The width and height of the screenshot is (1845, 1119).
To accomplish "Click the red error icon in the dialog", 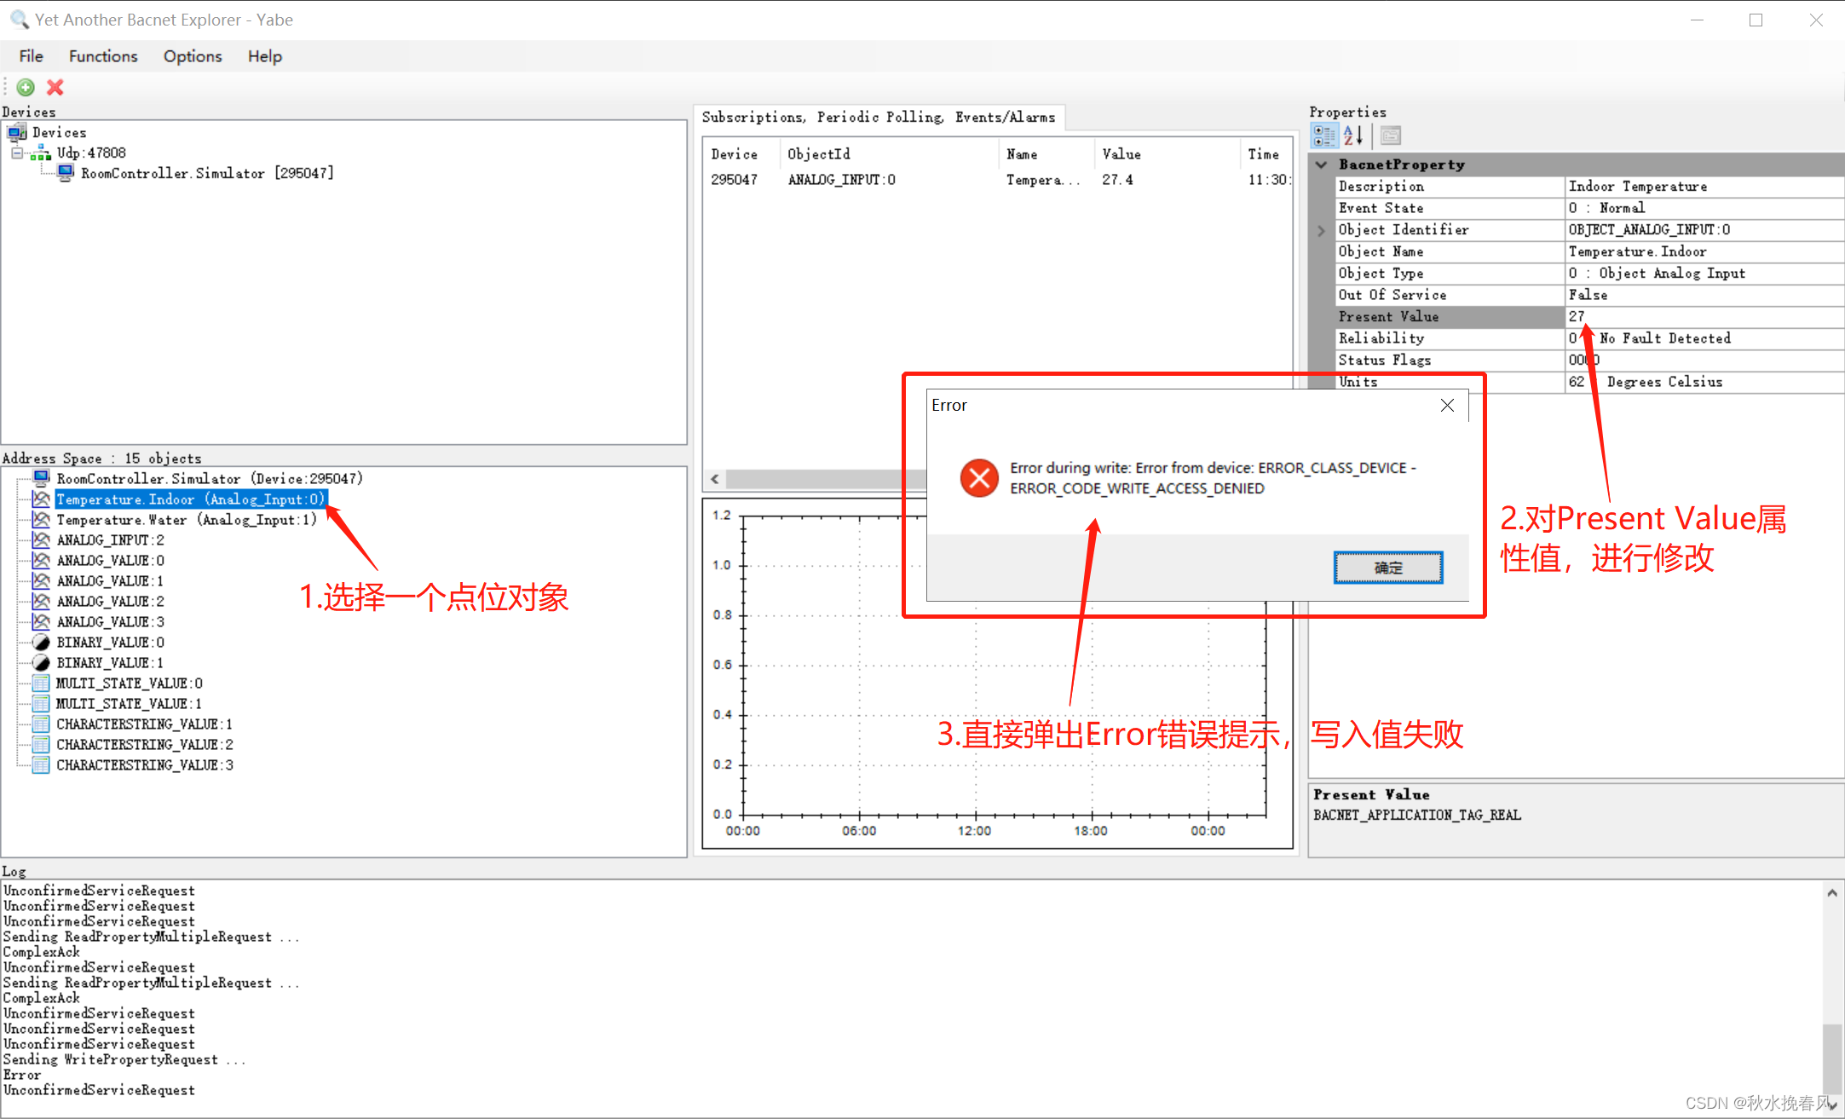I will [x=978, y=478].
